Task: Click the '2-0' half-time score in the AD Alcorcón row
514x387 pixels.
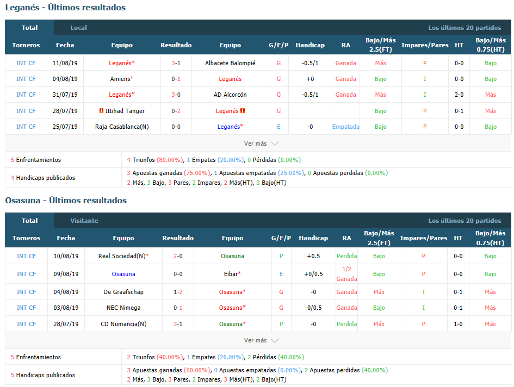Action: [459, 95]
